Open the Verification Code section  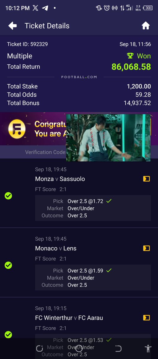pyautogui.click(x=46, y=152)
